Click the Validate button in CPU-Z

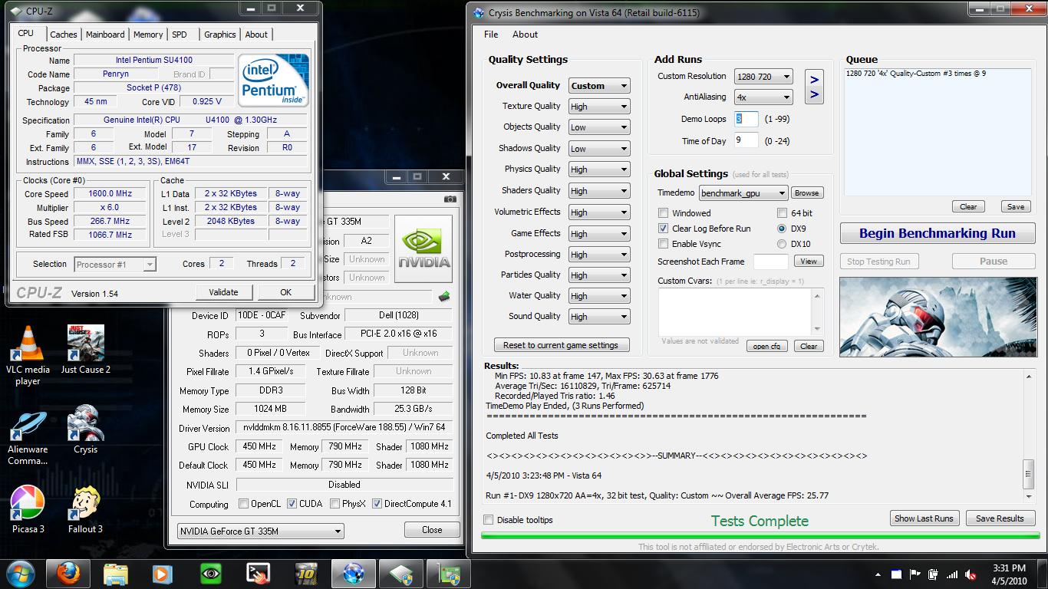223,292
